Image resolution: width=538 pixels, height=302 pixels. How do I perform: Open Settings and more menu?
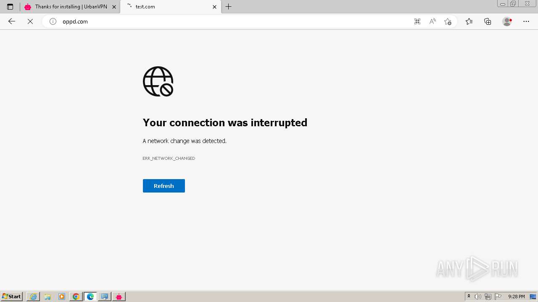pos(526,21)
